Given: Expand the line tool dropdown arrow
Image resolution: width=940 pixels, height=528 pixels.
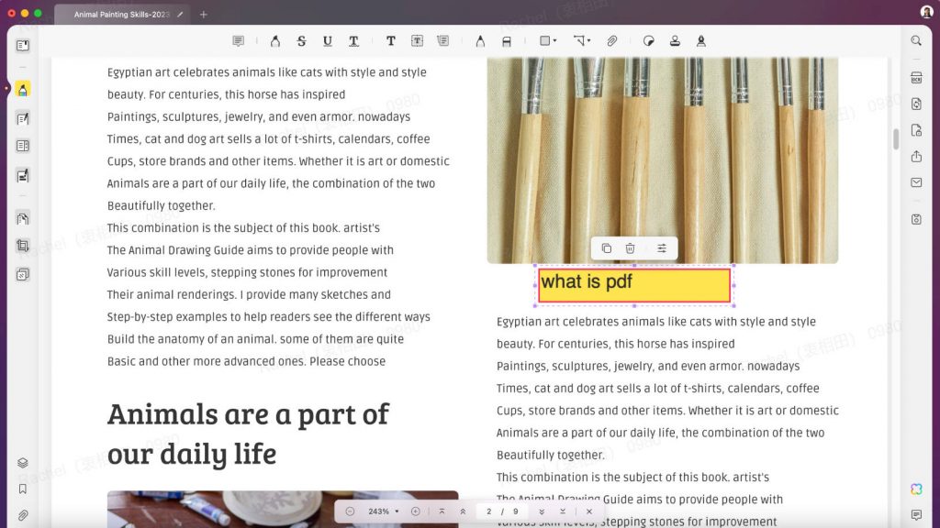Looking at the screenshot, I should tap(587, 40).
